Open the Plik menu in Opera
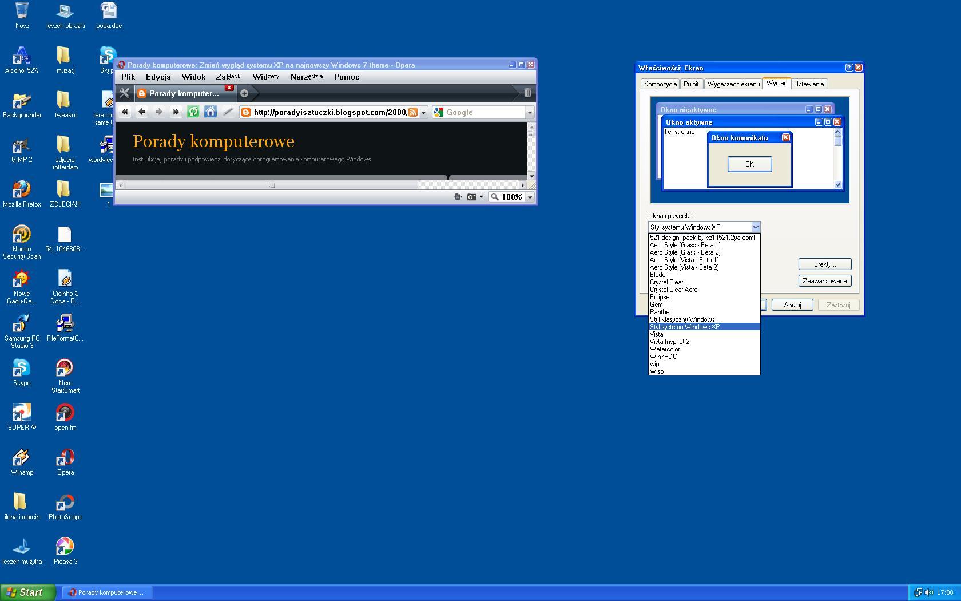This screenshot has height=601, width=961. (128, 77)
